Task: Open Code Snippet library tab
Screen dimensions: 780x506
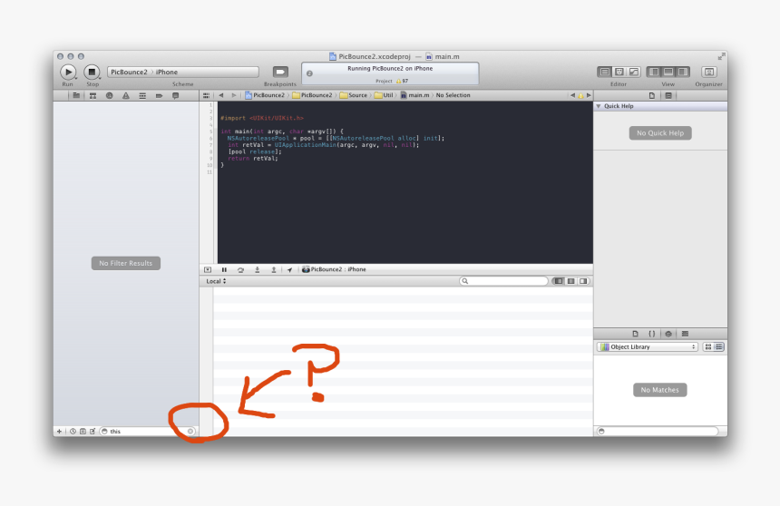Action: [651, 334]
